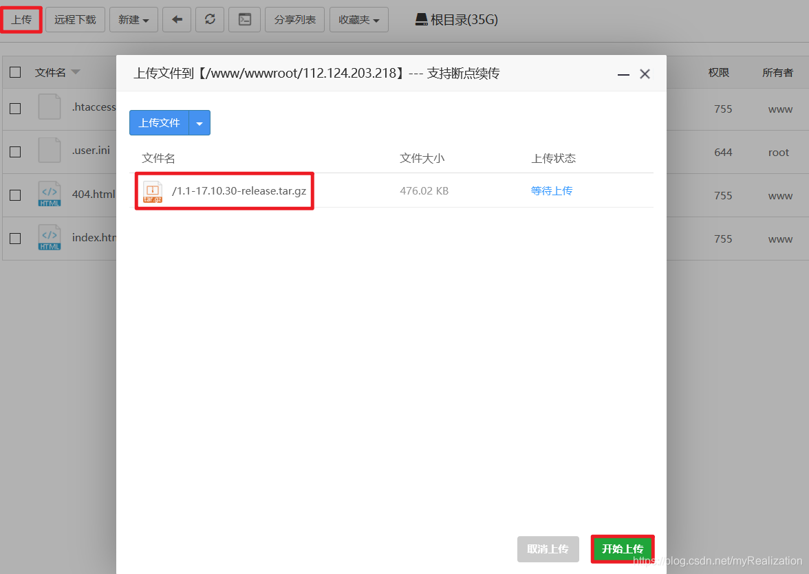Click the index.html HTML file icon
This screenshot has width=809, height=574.
tap(50, 237)
